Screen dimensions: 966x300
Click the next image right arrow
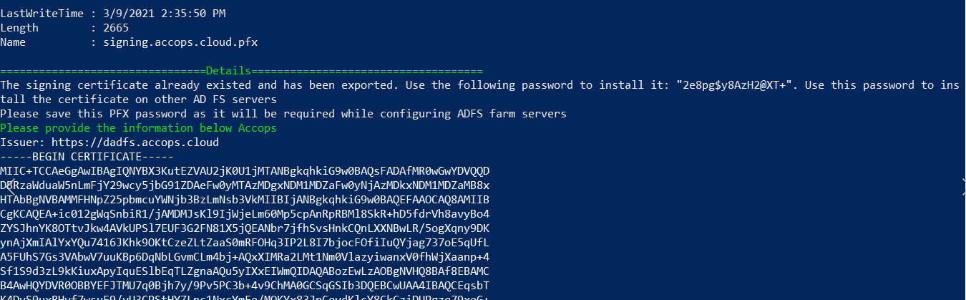961,183
